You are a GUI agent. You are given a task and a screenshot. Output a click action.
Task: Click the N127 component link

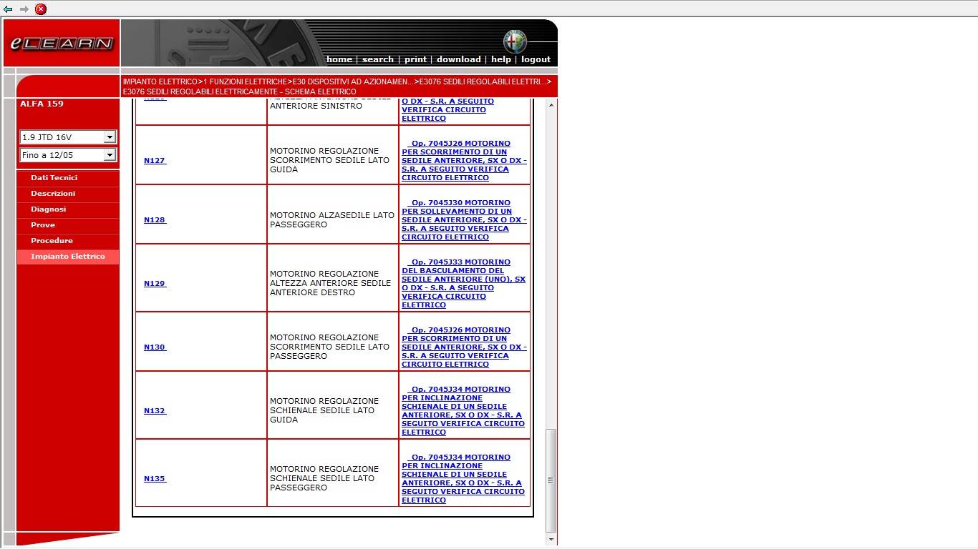(x=155, y=161)
